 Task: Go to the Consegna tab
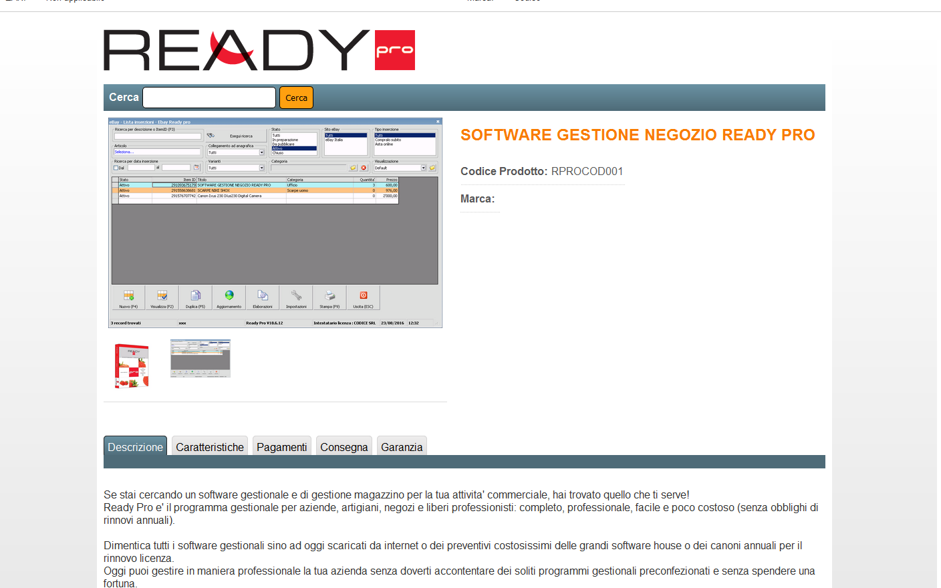coord(344,447)
